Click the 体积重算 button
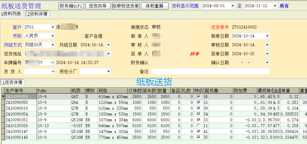 pos(155,6)
